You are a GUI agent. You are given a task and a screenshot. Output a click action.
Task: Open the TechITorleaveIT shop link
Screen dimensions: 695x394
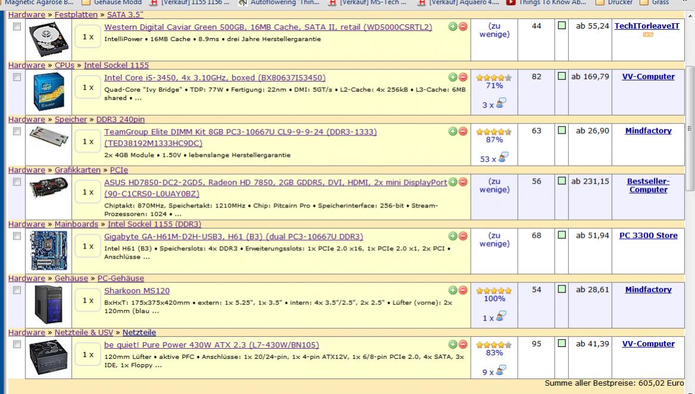point(647,26)
